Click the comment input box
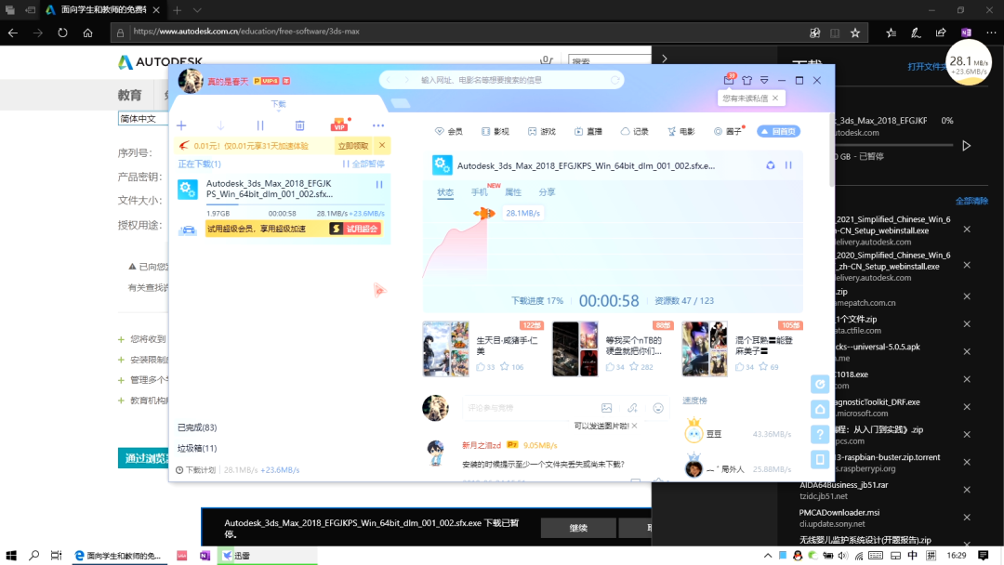The height and width of the screenshot is (565, 1004). [528, 408]
